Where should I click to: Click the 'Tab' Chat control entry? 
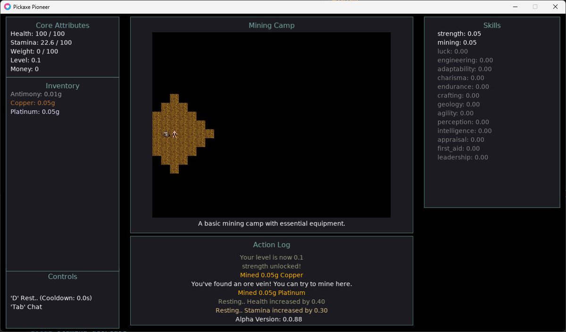click(x=26, y=307)
